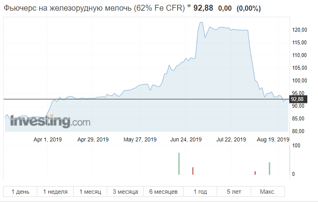Click the (0,00%) change value
The image size is (318, 202).
pyautogui.click(x=248, y=8)
